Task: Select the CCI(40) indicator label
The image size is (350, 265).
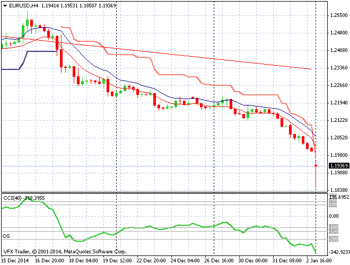Action: (x=12, y=198)
